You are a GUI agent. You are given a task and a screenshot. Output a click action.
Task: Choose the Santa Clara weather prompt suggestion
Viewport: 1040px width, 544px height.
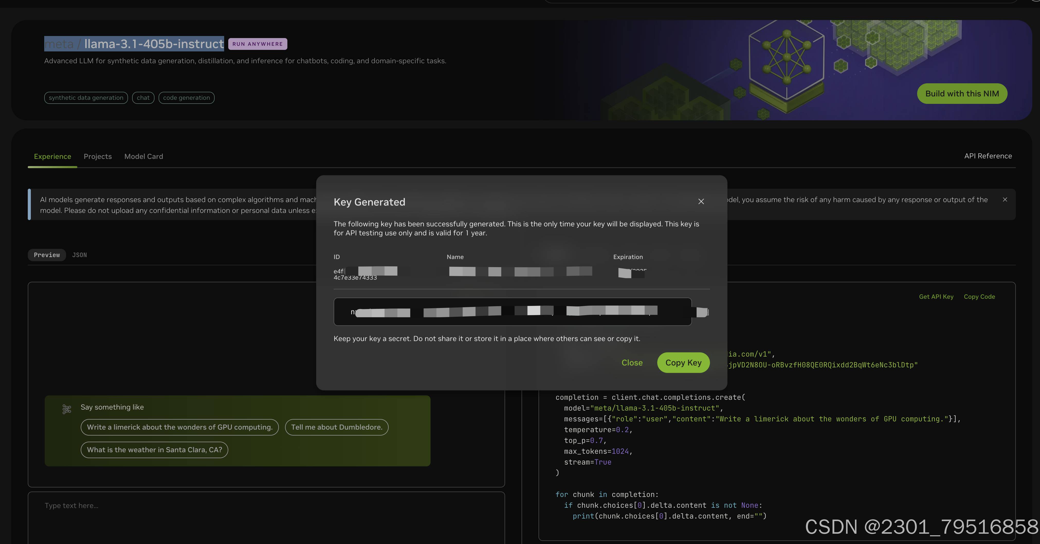click(154, 450)
